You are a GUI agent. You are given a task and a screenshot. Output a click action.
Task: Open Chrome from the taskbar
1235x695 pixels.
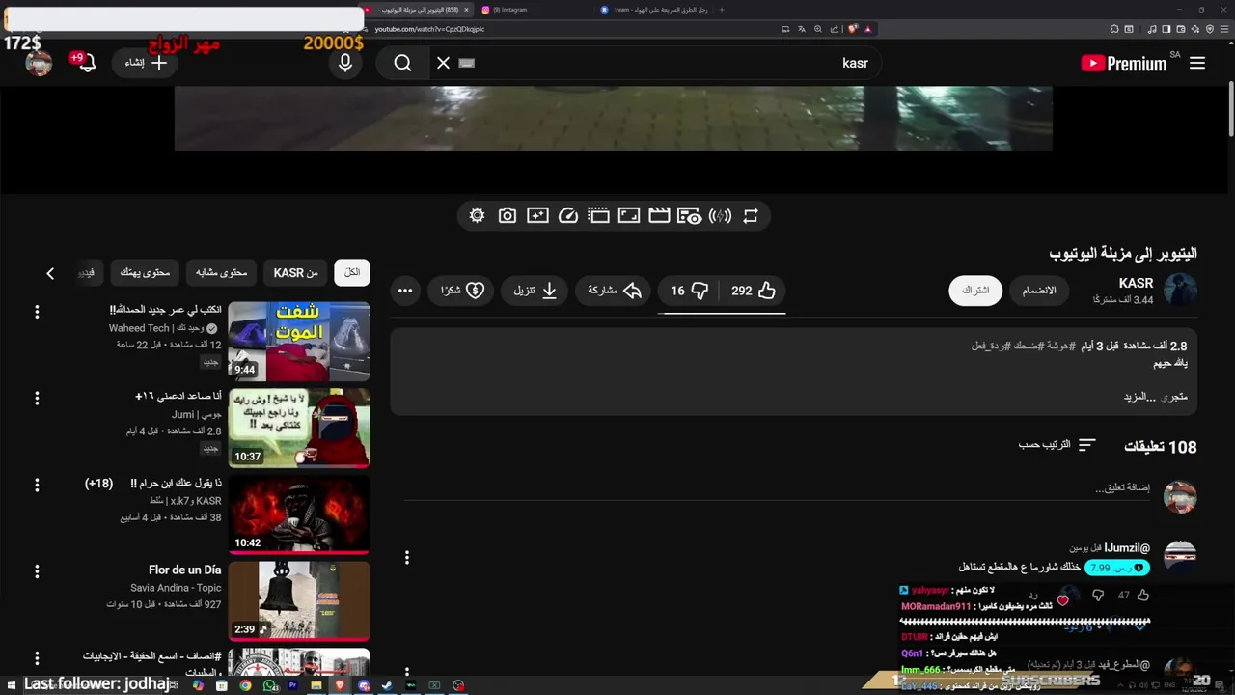click(x=245, y=685)
